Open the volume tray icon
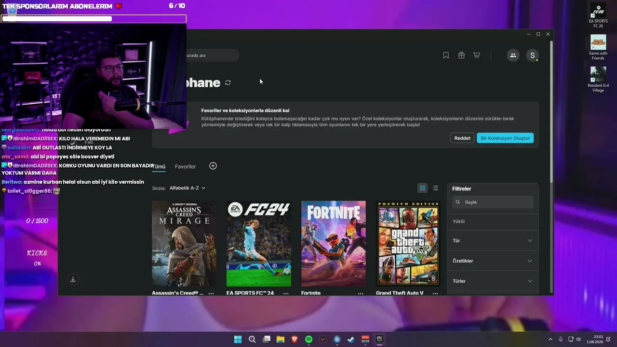The image size is (617, 347). [x=578, y=339]
